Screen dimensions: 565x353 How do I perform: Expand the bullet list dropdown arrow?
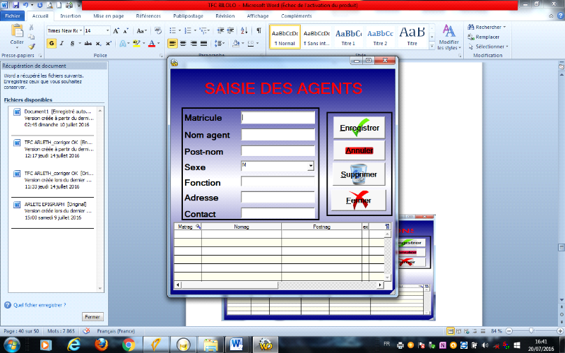(x=179, y=30)
